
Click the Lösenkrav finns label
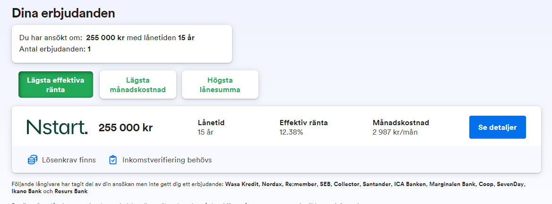coord(69,160)
